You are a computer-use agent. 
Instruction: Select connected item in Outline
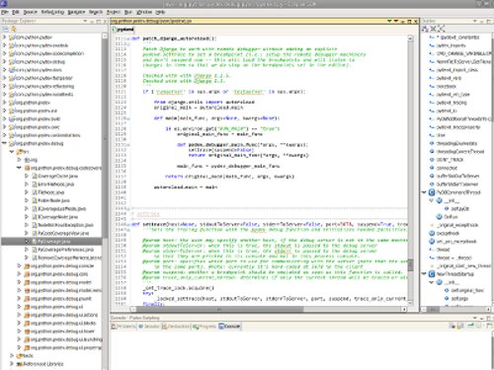pos(444,168)
